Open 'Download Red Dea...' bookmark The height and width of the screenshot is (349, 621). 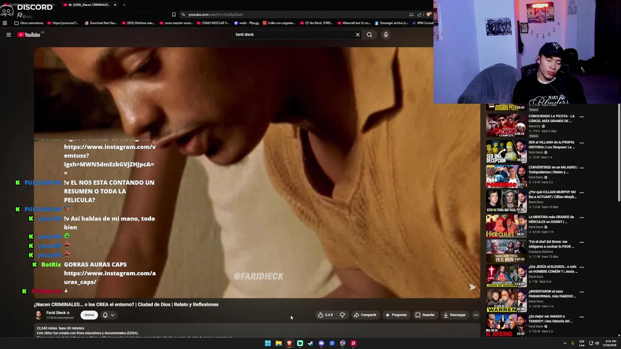pos(101,23)
